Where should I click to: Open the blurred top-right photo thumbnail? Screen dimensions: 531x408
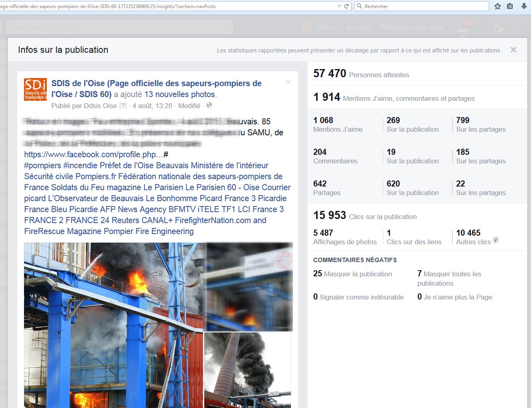coord(248,286)
